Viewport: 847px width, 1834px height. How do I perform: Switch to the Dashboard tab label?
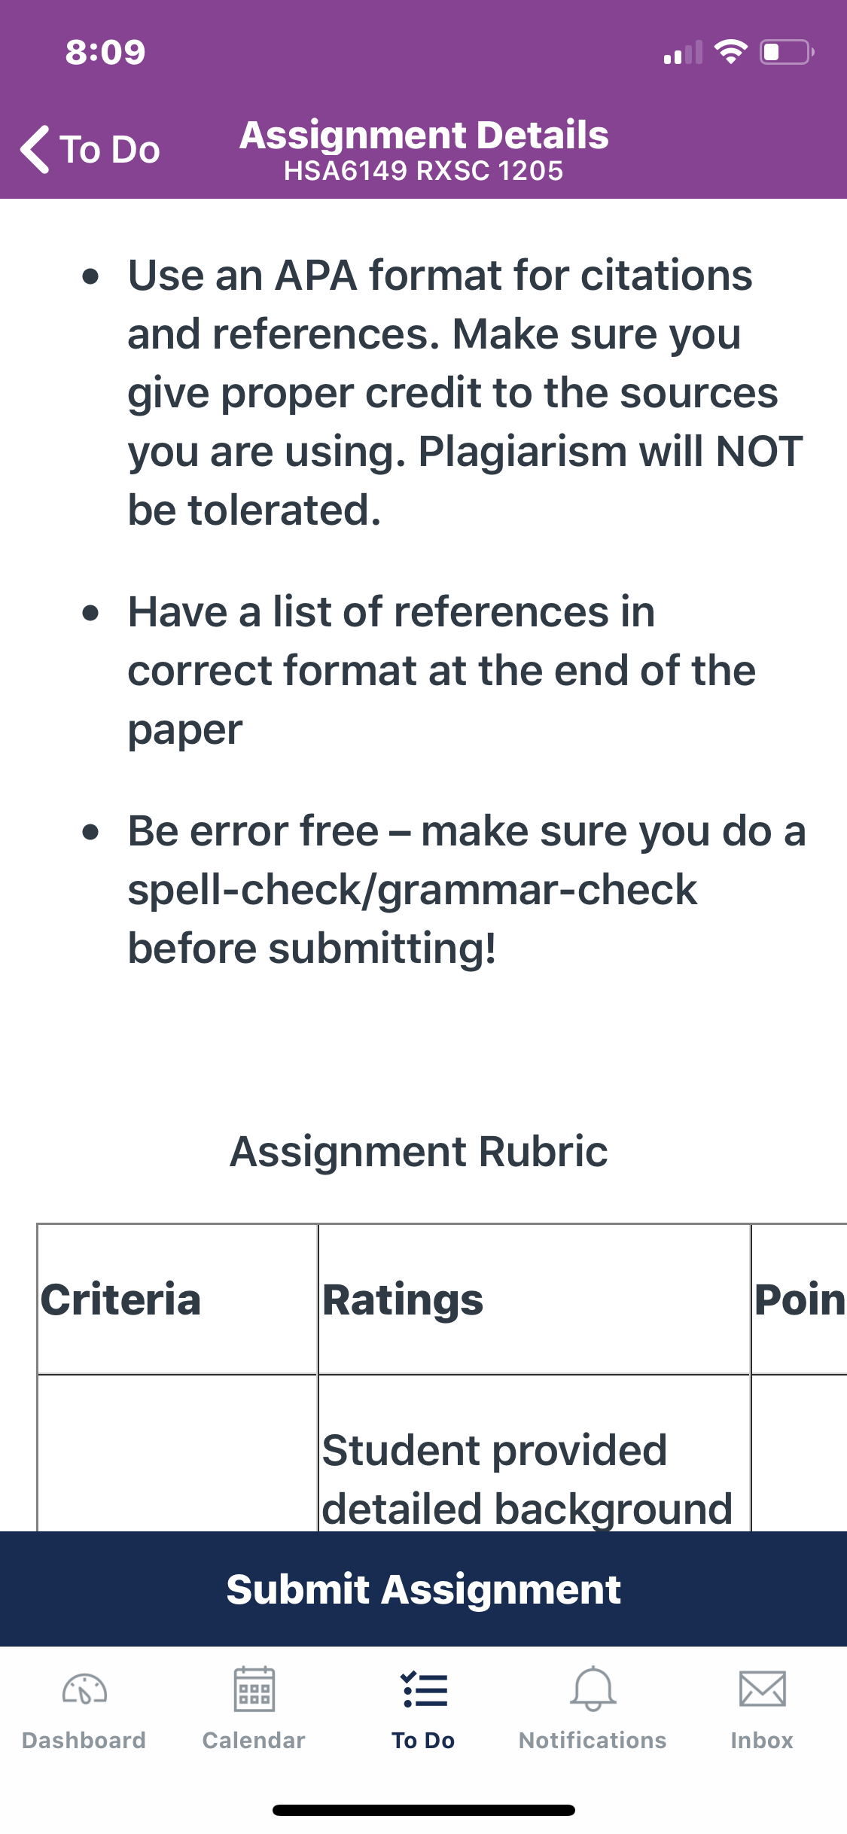coord(84,1740)
